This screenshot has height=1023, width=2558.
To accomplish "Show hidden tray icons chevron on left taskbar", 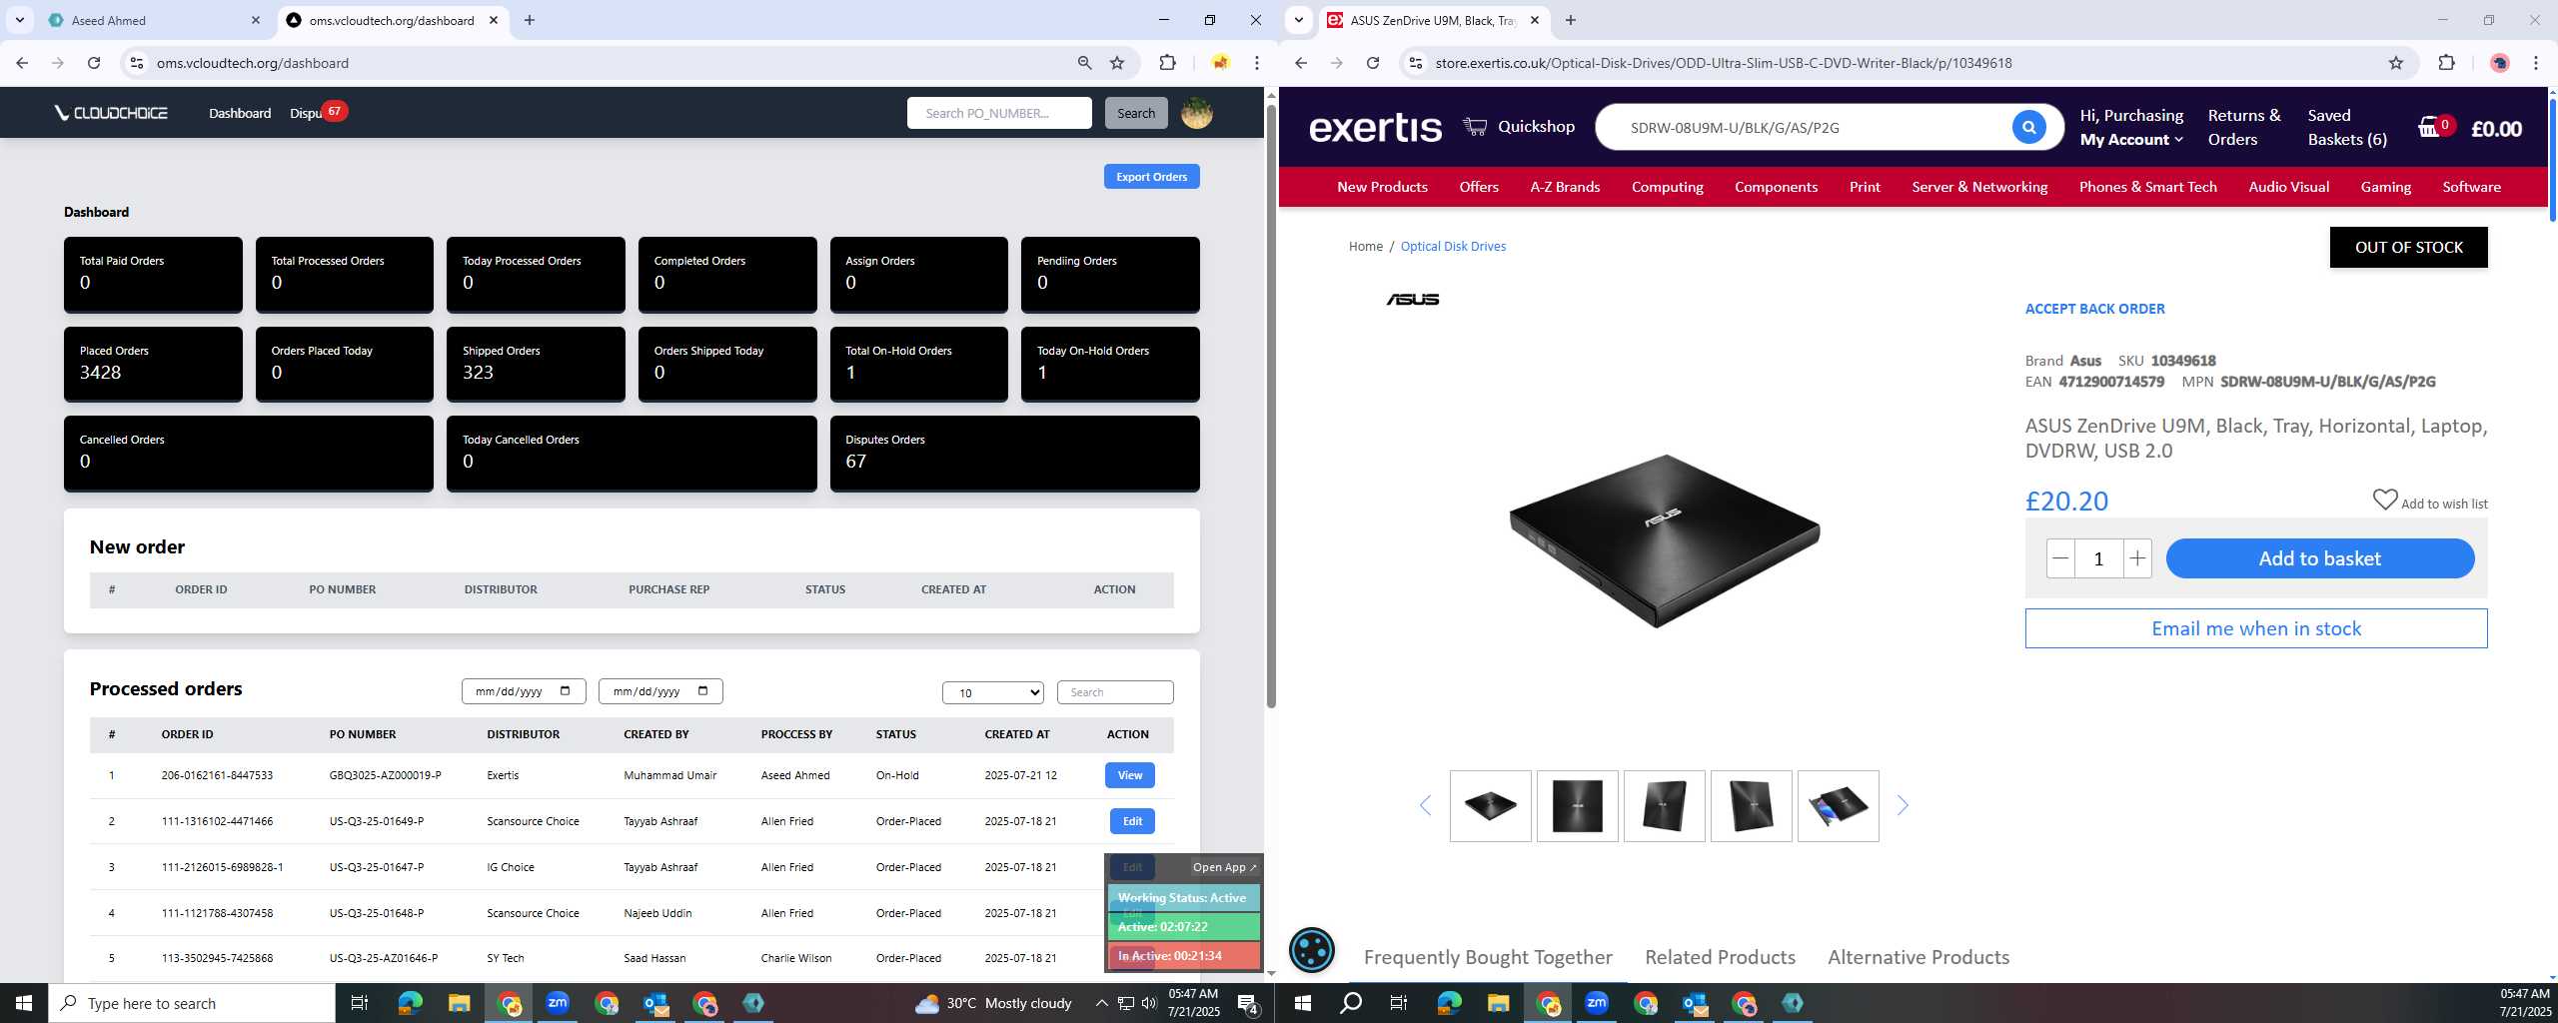I will (x=1101, y=1003).
